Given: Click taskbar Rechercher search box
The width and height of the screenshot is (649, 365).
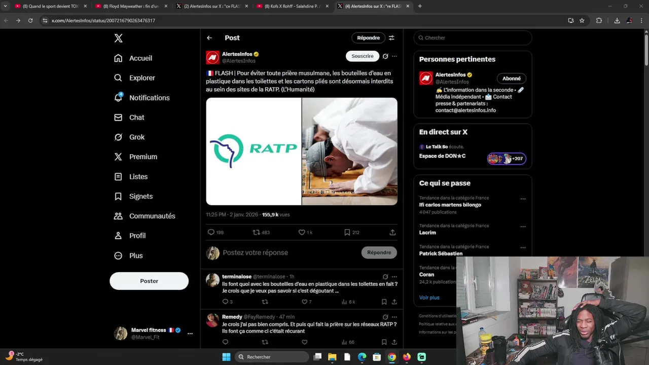Looking at the screenshot, I should 272,357.
